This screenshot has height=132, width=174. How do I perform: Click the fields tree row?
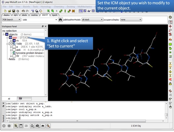tap(19, 59)
